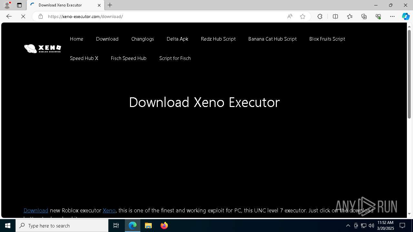Open Task View on taskbar

[116, 226]
